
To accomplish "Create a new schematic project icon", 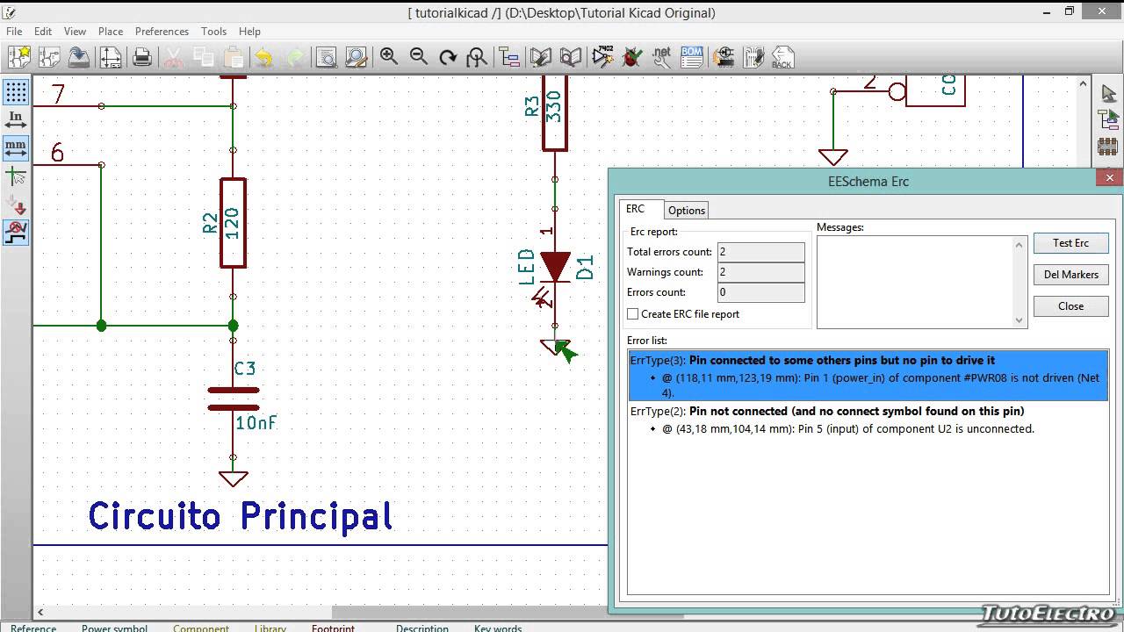I will pos(19,57).
